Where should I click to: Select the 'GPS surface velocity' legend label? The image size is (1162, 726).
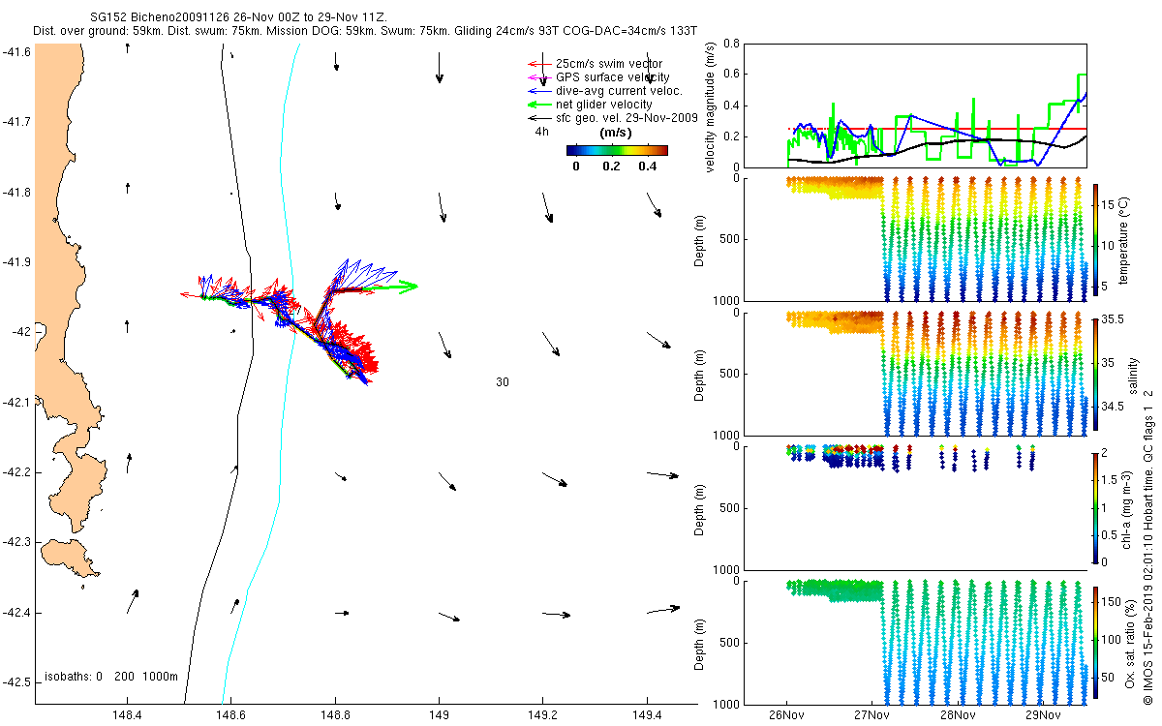612,77
